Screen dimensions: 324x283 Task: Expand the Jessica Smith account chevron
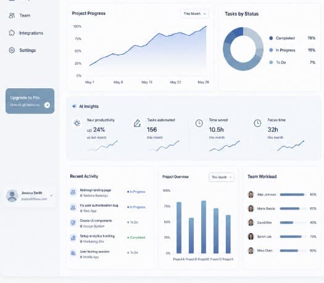point(51,195)
